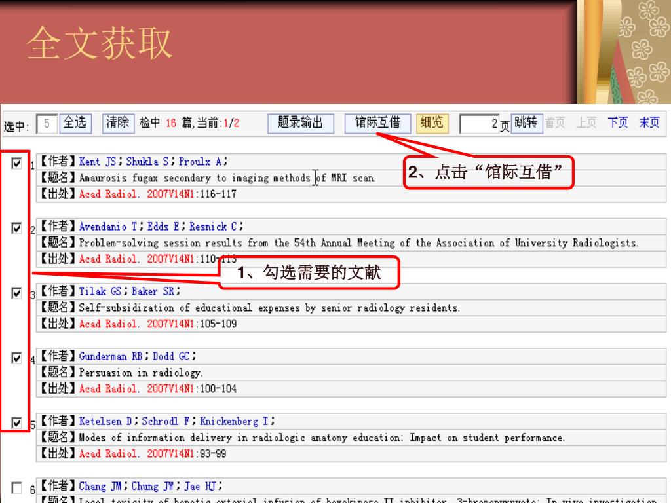Click the selected count field showing 5
Image resolution: width=671 pixels, height=503 pixels.
click(47, 124)
